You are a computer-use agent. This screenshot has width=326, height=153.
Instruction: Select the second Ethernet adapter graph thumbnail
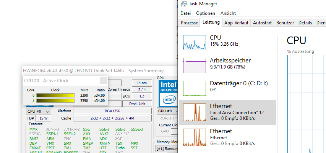point(195,137)
